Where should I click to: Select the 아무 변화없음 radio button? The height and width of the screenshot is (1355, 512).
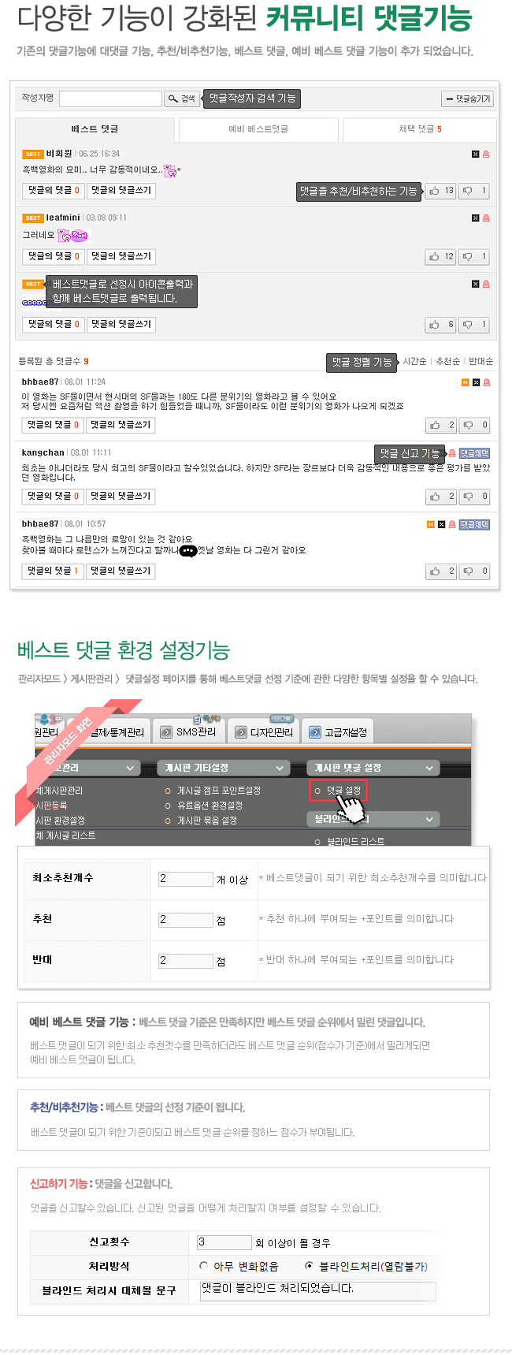(204, 1266)
